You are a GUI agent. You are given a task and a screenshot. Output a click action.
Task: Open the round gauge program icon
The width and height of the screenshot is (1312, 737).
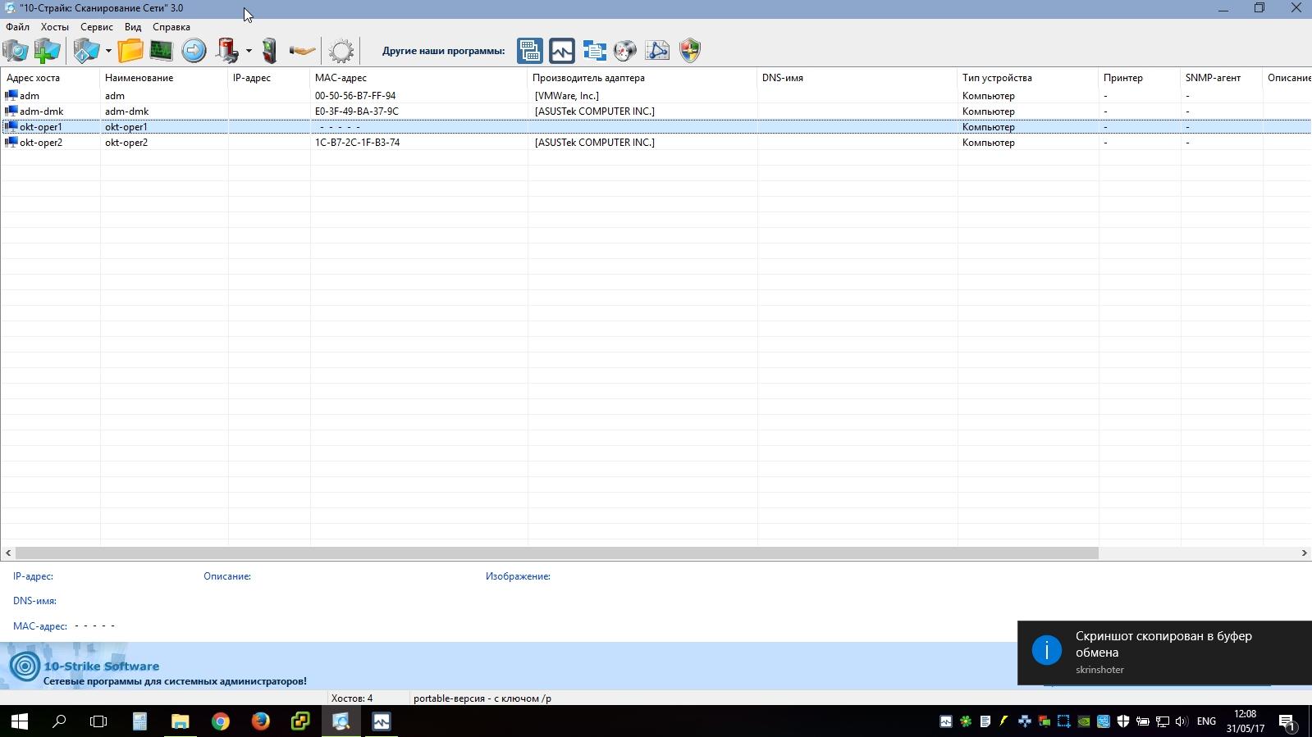pyautogui.click(x=625, y=51)
